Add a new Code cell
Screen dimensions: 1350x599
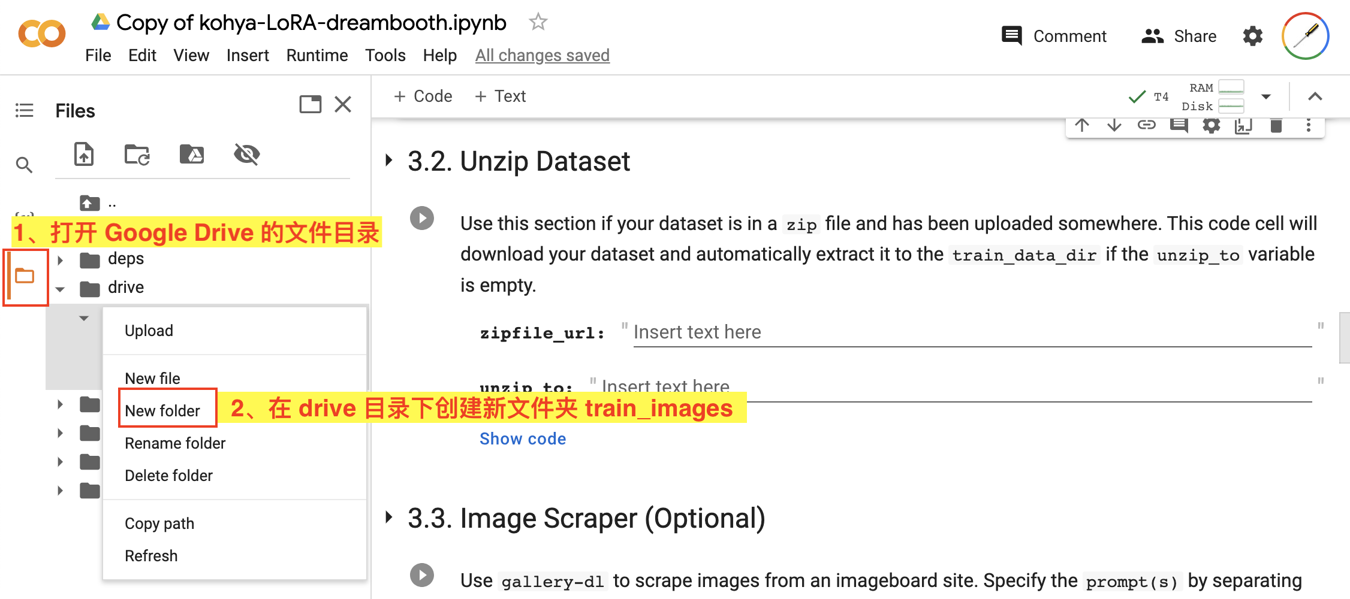(423, 96)
